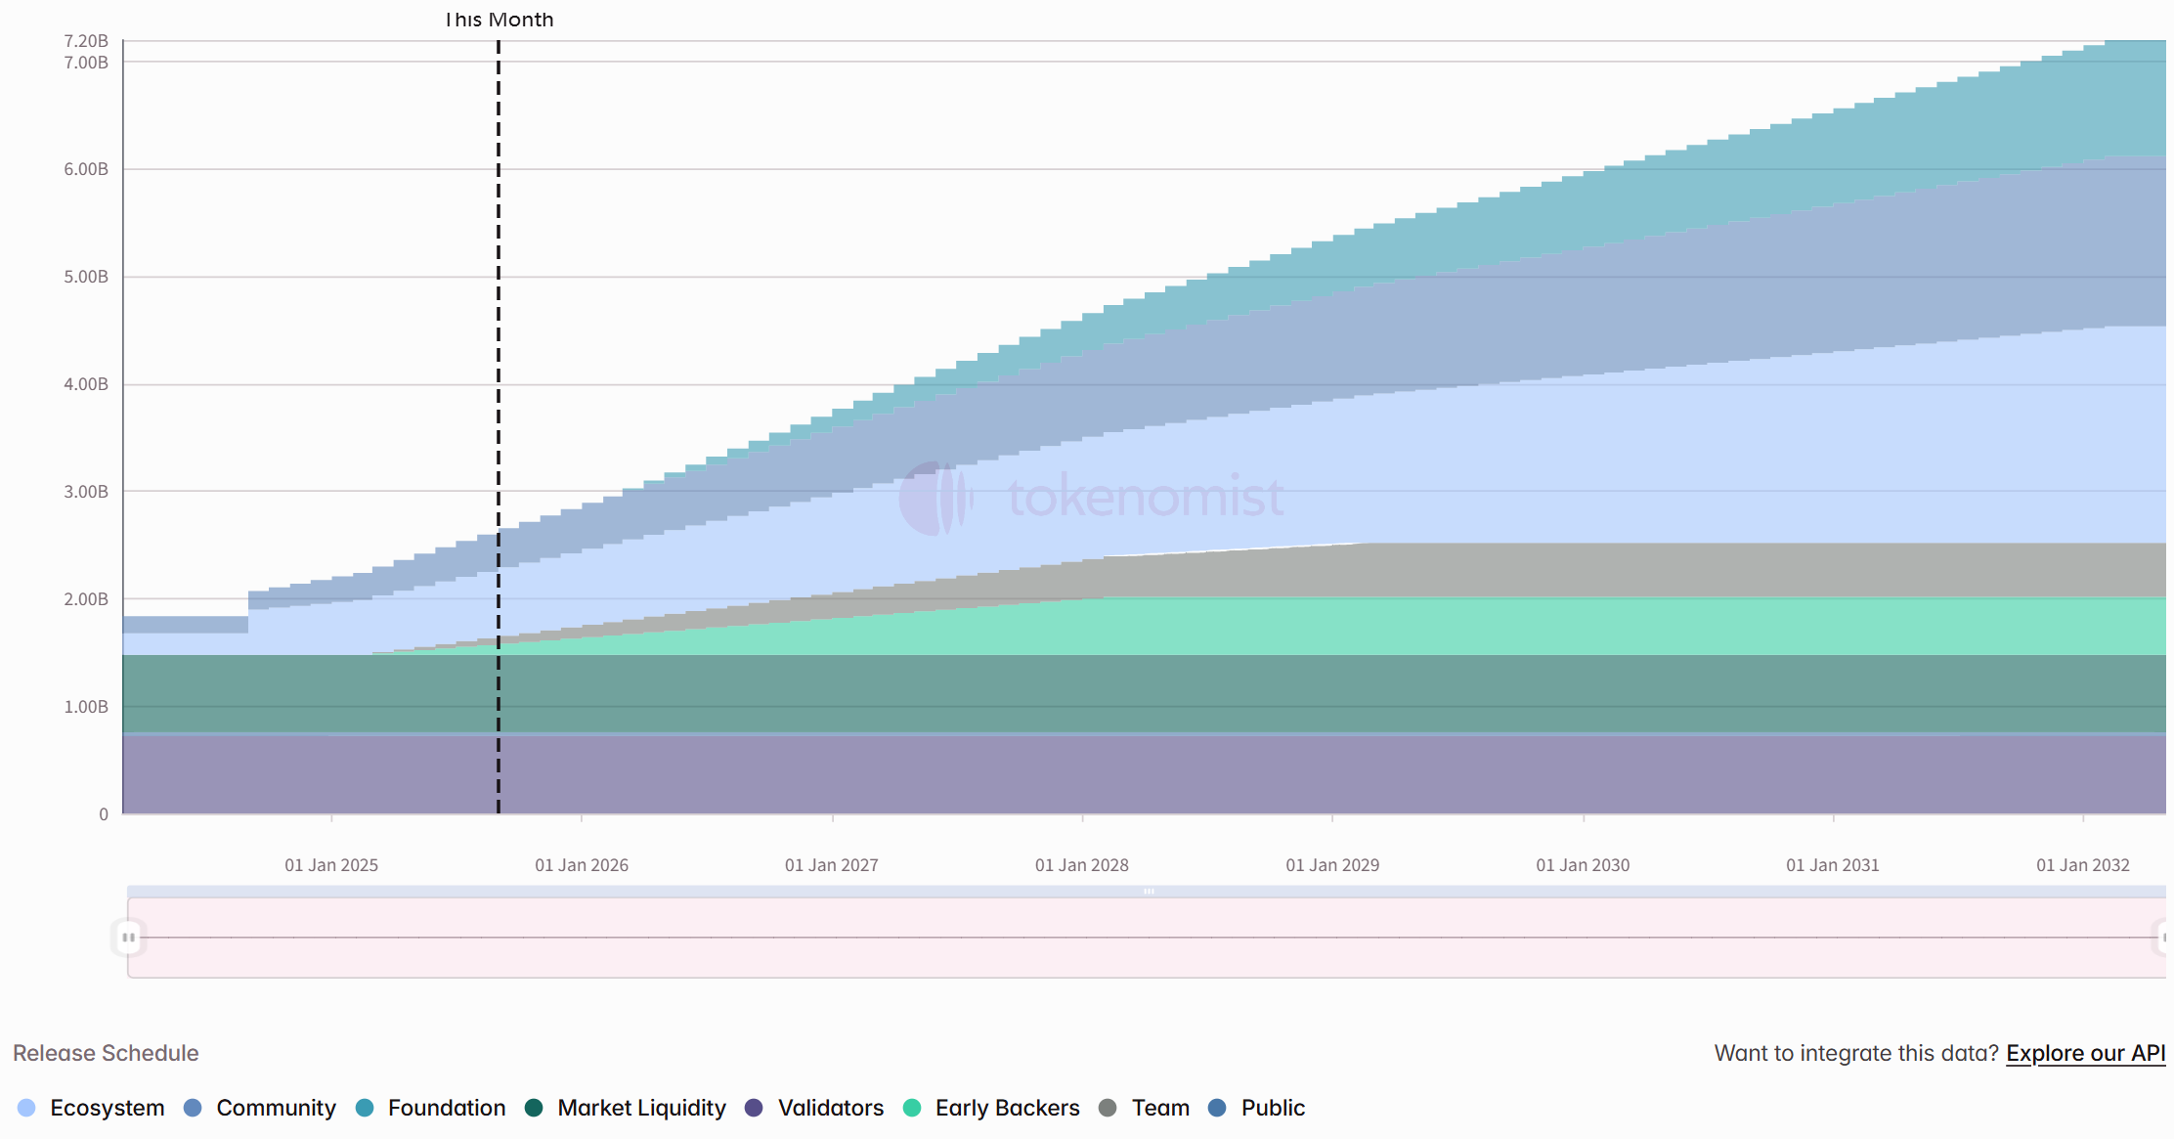Click the pink range selector area

pos(1149,953)
